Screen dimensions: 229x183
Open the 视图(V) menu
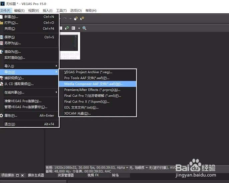(x=34, y=10)
